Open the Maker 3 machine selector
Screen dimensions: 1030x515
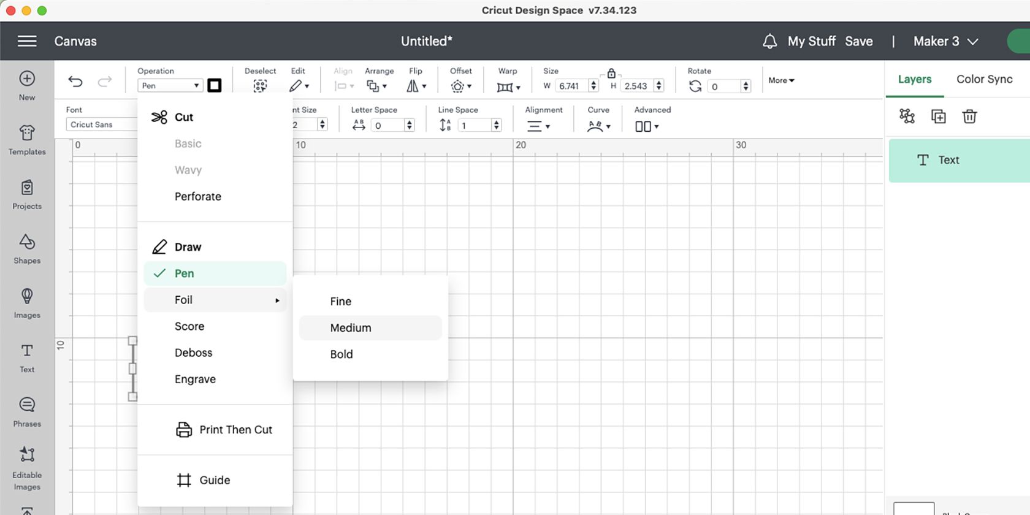tap(945, 41)
